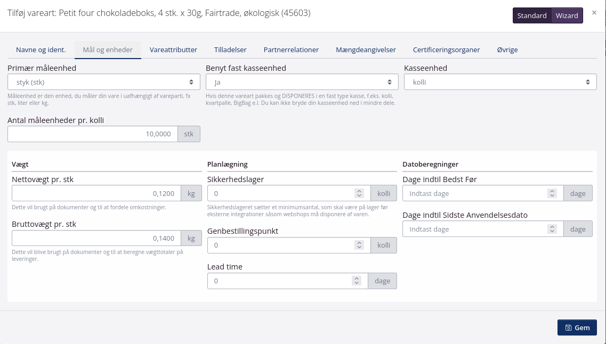This screenshot has width=606, height=344.
Task: Click the Sikkerhedslager stepper arrows
Action: (359, 193)
